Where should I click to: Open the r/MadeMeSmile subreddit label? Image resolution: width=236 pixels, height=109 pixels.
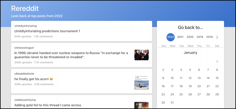pos(24,74)
